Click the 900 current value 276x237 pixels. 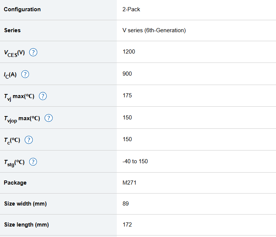tap(127, 74)
